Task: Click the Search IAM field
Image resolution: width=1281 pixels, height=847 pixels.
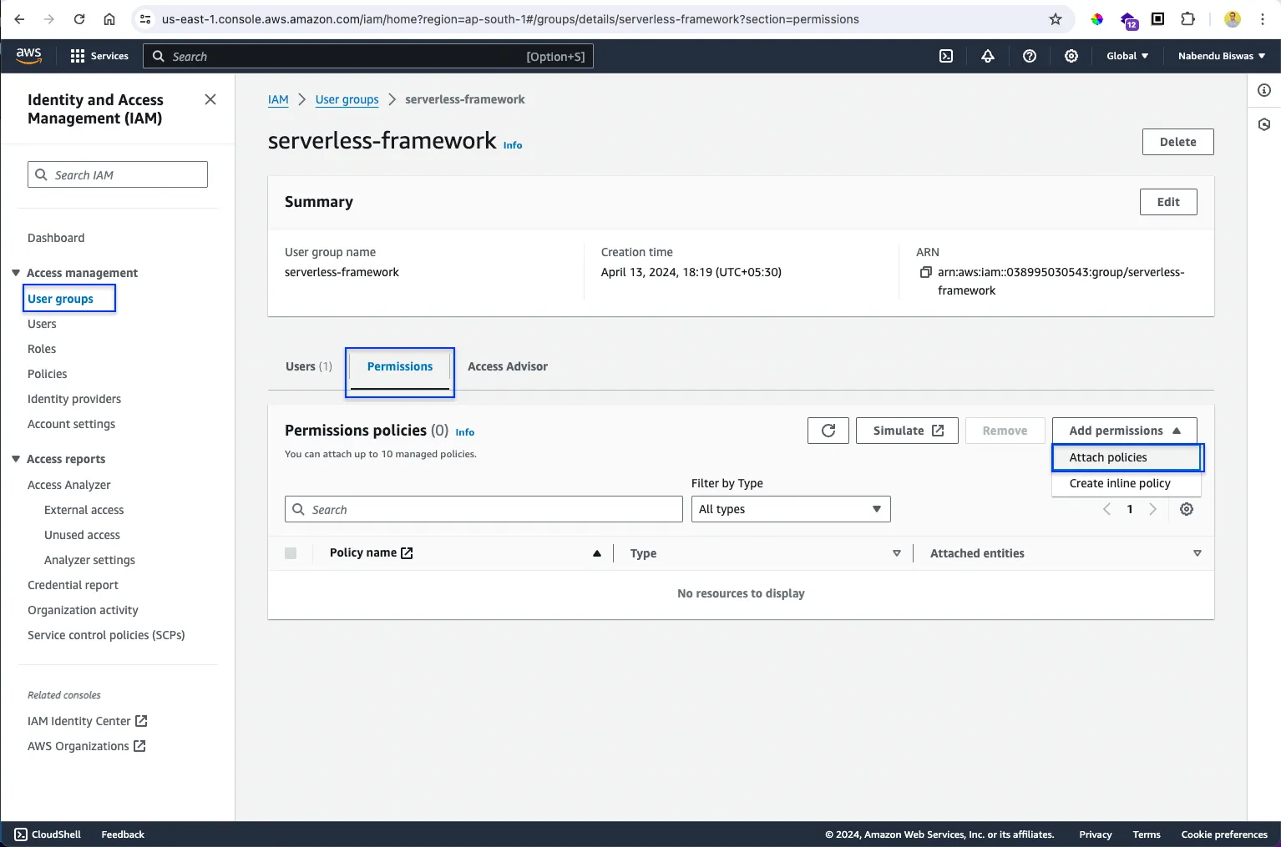Action: 118,174
